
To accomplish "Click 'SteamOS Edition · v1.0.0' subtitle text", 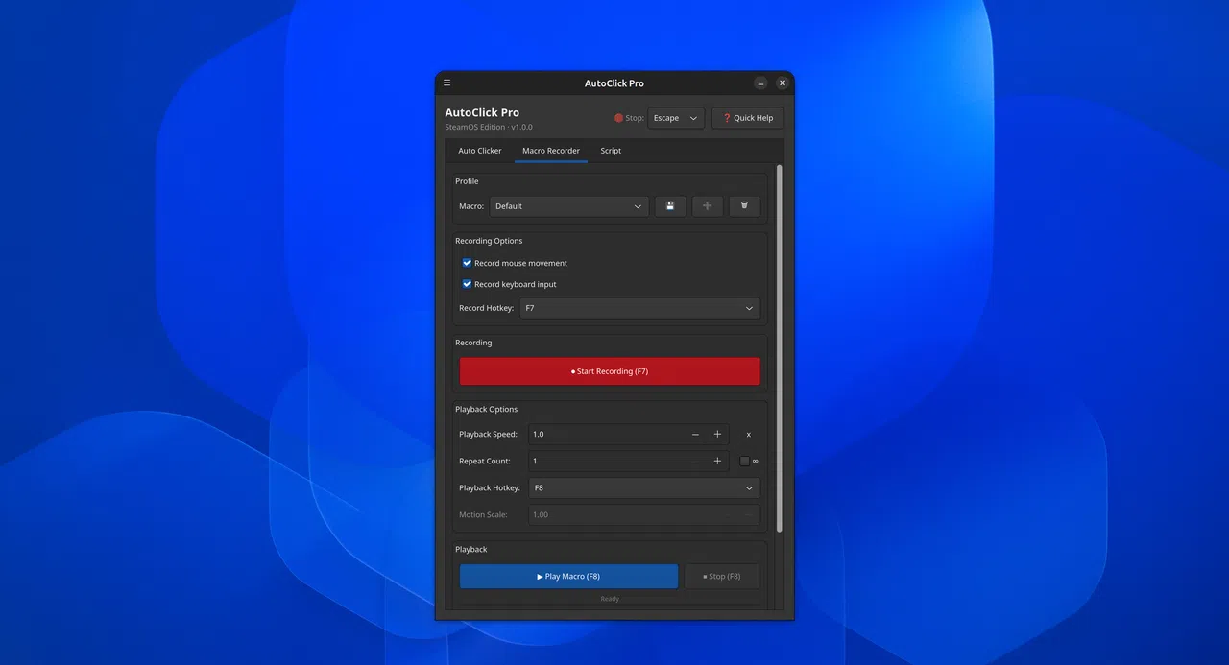I will [x=489, y=127].
